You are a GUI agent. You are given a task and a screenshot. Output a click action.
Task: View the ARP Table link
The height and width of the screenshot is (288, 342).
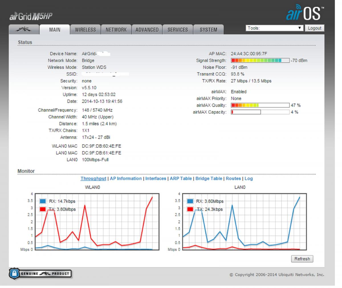coord(181,179)
